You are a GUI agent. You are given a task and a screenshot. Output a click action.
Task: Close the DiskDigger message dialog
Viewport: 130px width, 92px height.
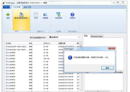click(x=112, y=48)
